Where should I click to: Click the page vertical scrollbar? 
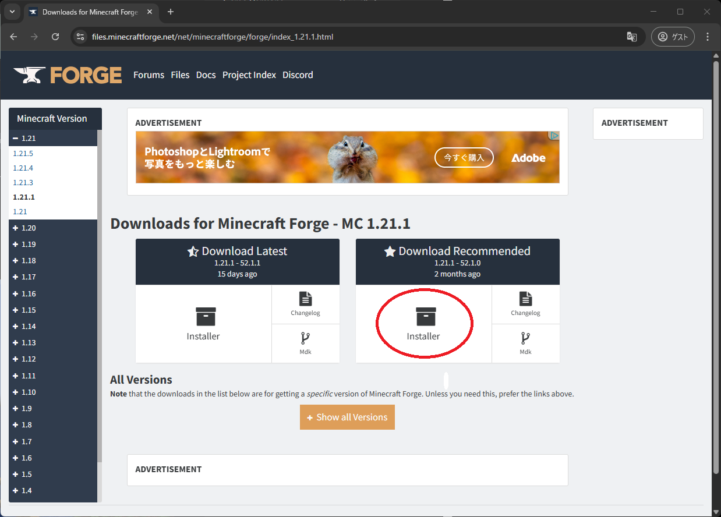tap(716, 268)
